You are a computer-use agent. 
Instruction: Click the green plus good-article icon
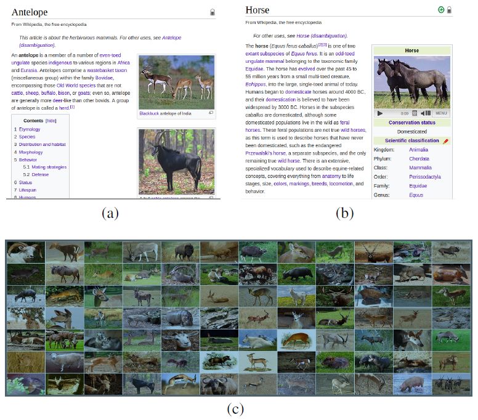pos(441,10)
